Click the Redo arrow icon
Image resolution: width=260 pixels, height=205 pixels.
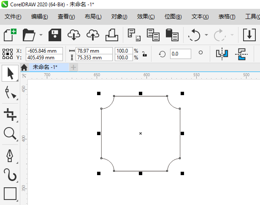coord(220,35)
